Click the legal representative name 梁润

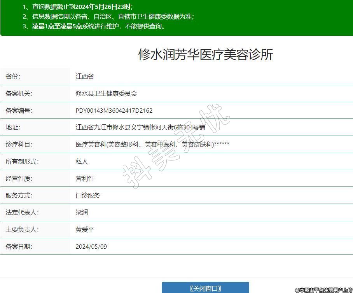tap(82, 213)
